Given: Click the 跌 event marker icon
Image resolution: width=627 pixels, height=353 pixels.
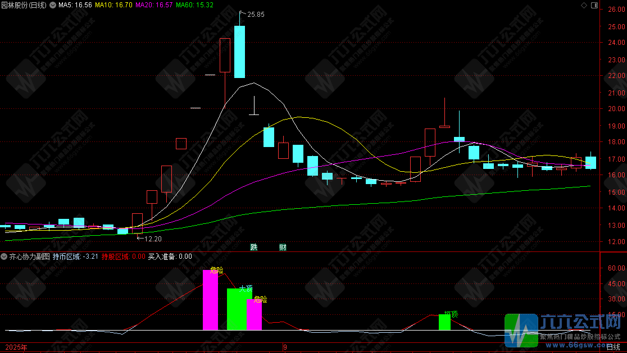Looking at the screenshot, I should coord(254,247).
